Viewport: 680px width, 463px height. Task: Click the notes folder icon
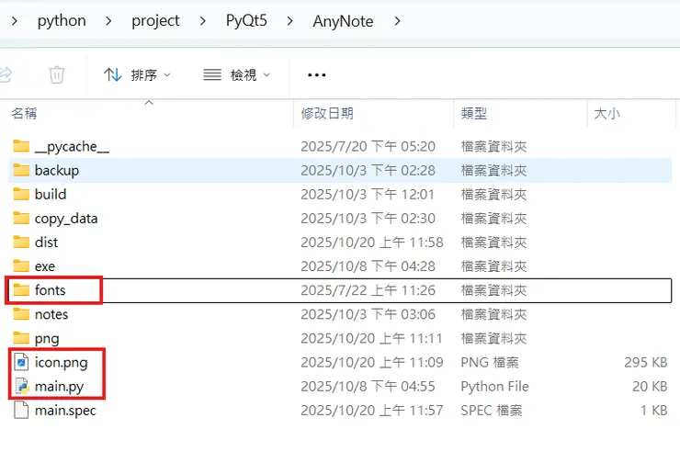tap(21, 314)
